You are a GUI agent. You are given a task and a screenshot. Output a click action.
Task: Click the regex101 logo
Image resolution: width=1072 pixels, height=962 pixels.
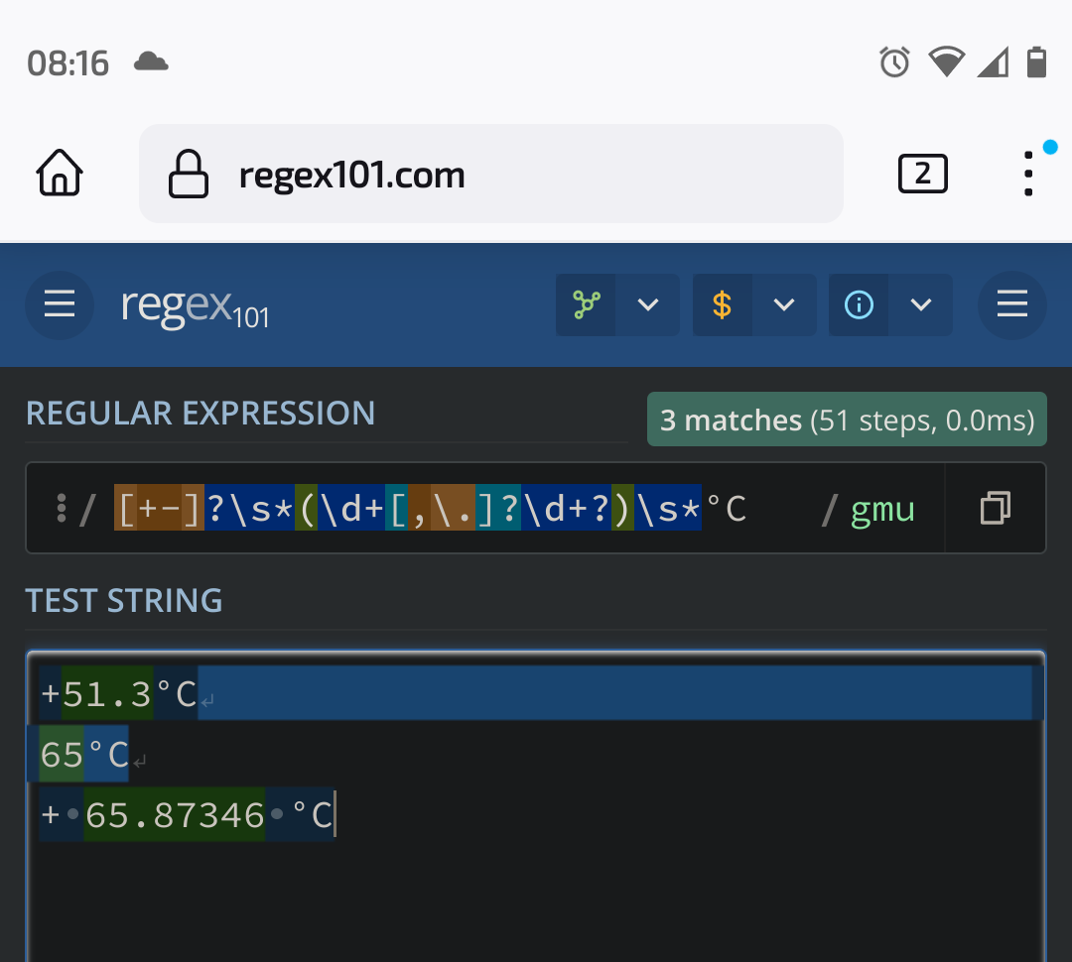click(x=195, y=307)
